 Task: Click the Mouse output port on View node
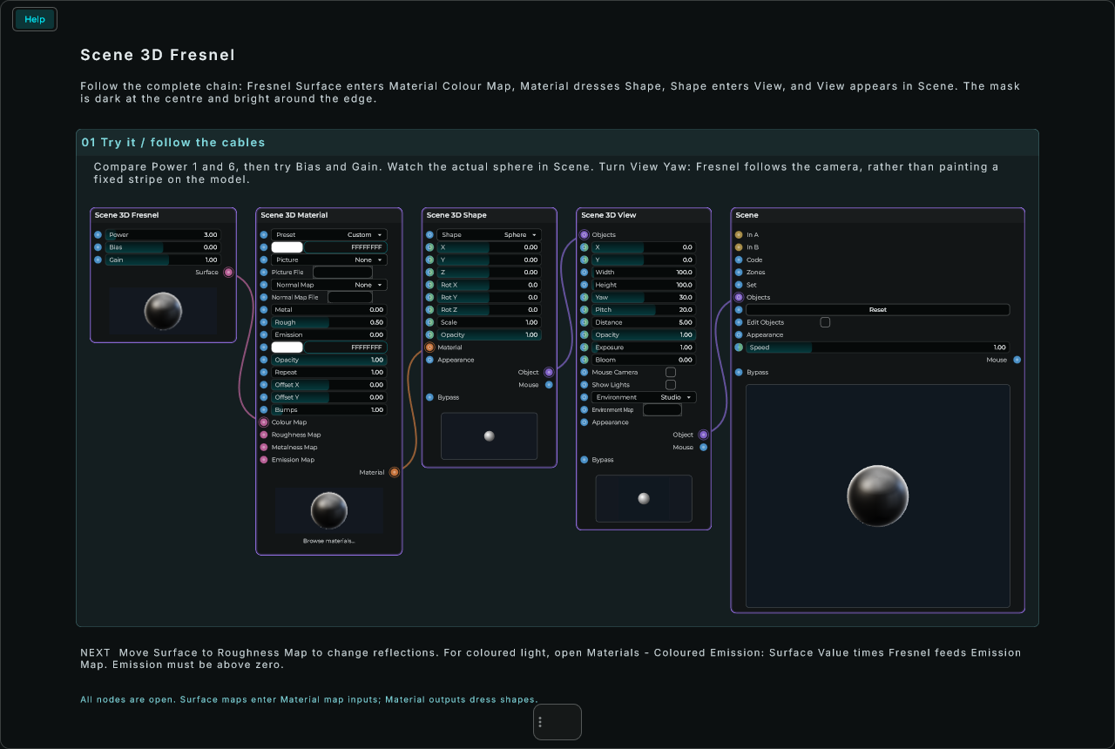[x=703, y=447]
